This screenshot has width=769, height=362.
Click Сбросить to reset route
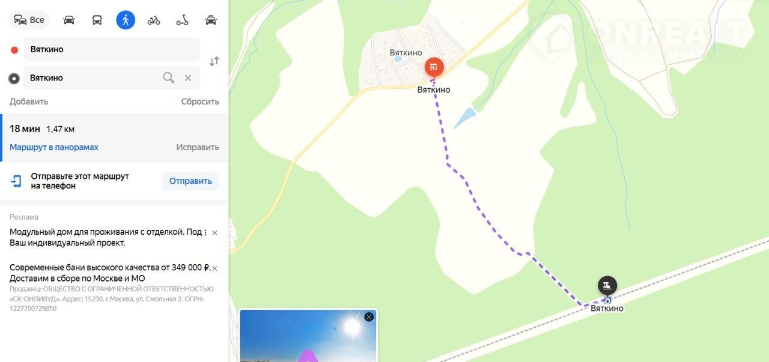(200, 101)
